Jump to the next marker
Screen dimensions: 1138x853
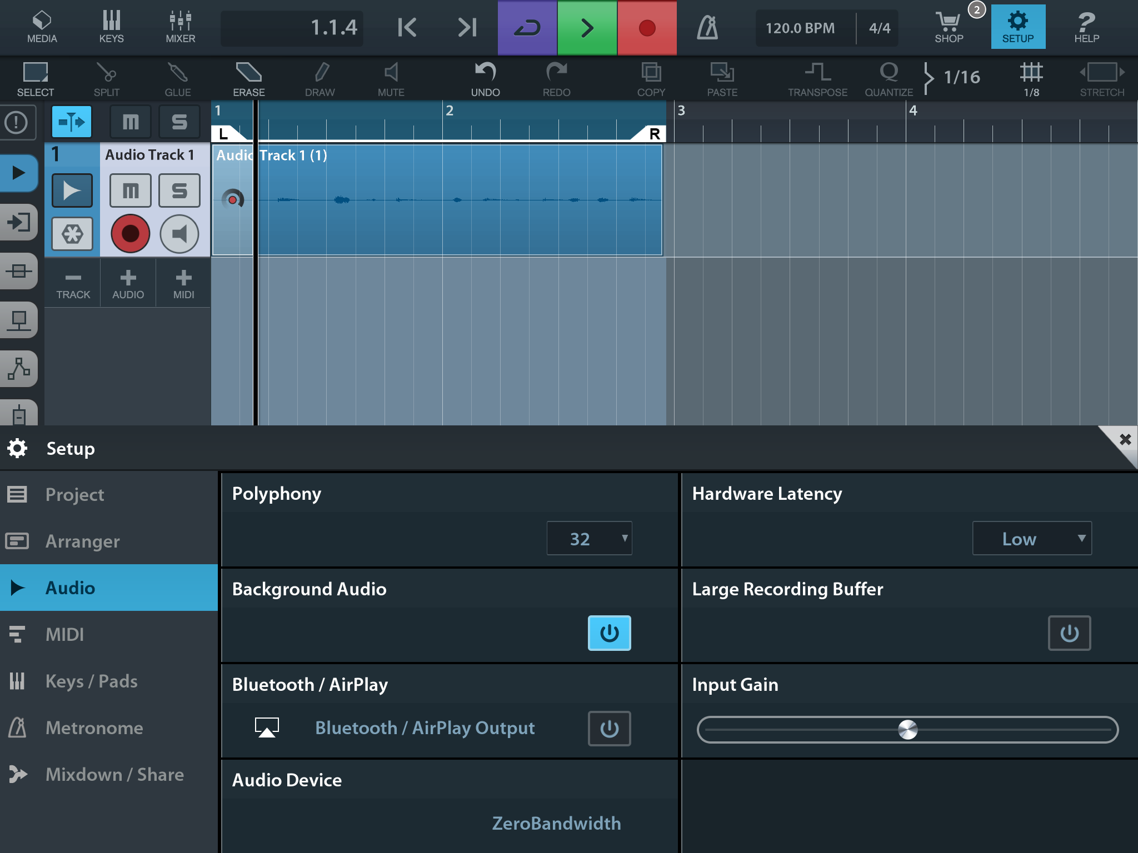pyautogui.click(x=467, y=27)
